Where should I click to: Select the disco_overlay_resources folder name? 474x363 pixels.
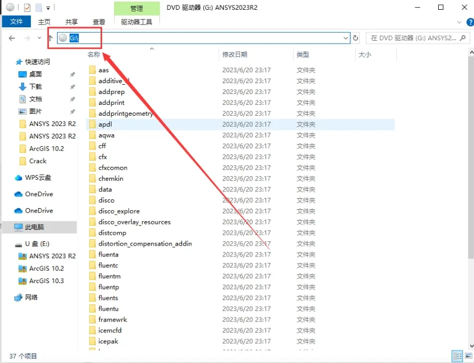click(x=134, y=222)
